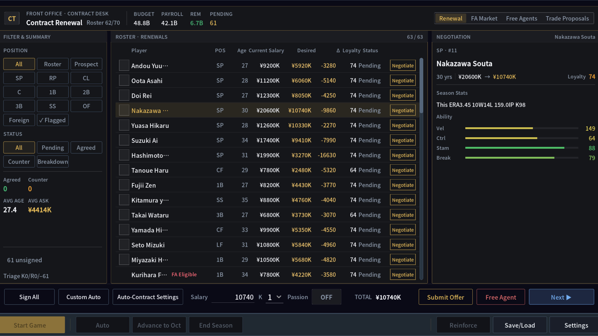Select the All status filter

[19, 148]
